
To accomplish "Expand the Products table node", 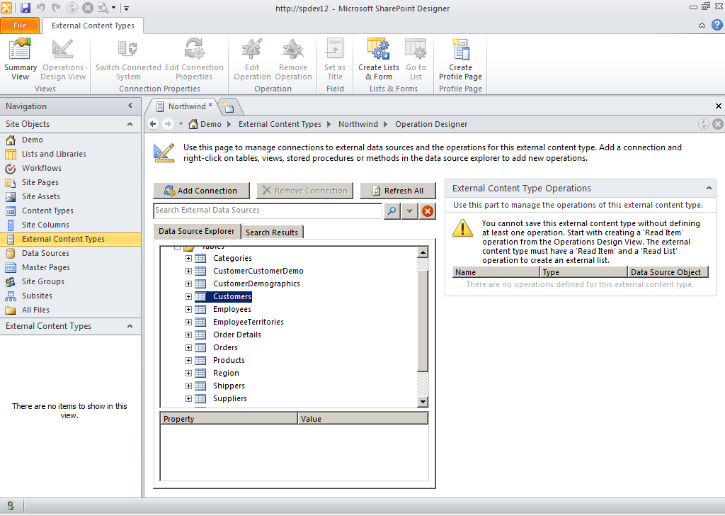I will click(x=188, y=361).
